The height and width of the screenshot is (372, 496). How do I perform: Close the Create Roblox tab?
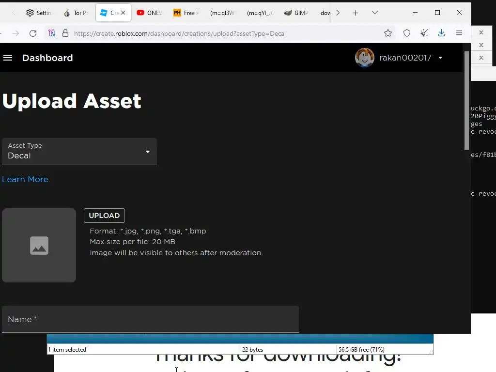click(x=123, y=13)
